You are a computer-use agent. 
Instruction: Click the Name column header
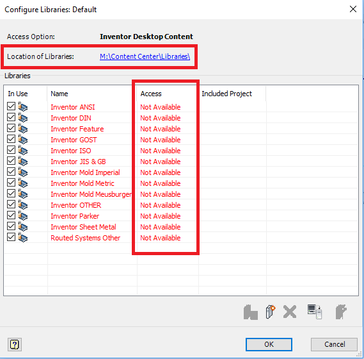[x=59, y=94]
